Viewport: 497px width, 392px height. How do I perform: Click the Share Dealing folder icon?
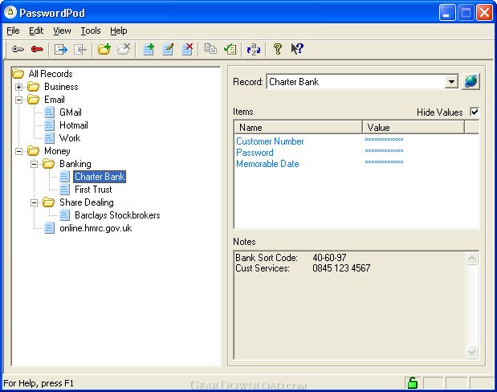pyautogui.click(x=48, y=202)
